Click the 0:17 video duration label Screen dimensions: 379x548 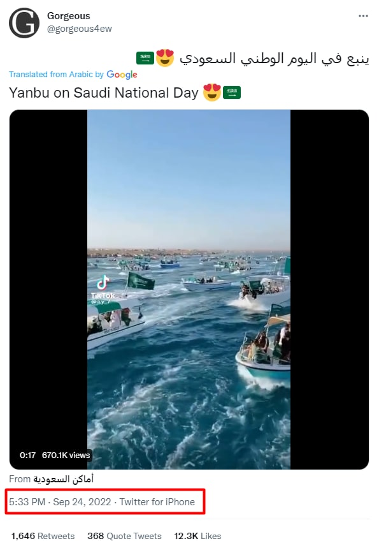[x=27, y=455]
